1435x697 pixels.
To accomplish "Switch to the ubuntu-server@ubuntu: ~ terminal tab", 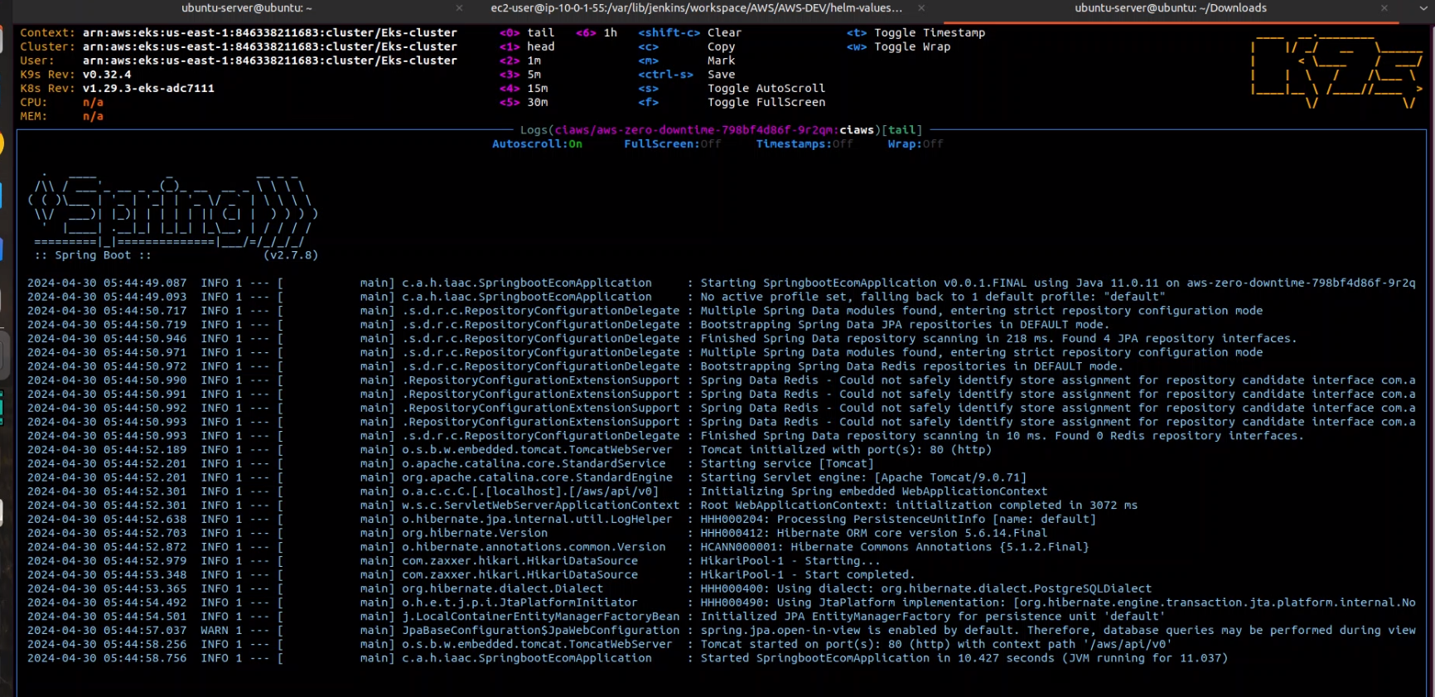I will (246, 8).
